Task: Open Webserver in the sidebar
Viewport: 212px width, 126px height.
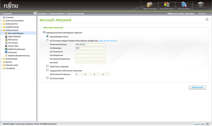Action: click(13, 52)
